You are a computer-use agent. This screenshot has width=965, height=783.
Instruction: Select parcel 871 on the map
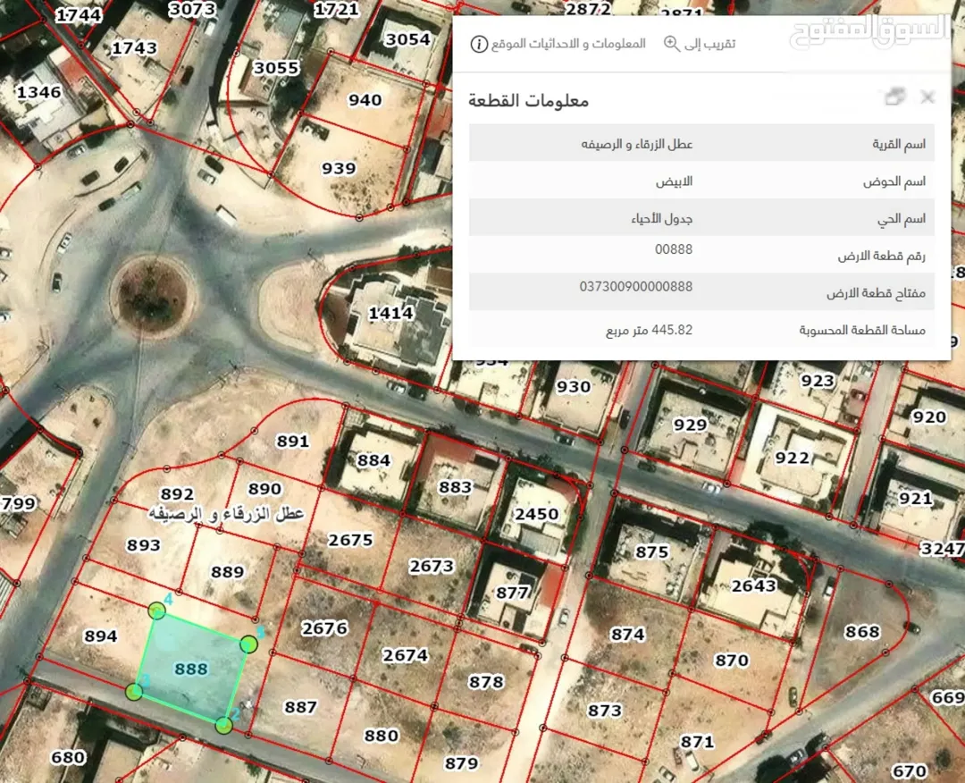coord(697,742)
